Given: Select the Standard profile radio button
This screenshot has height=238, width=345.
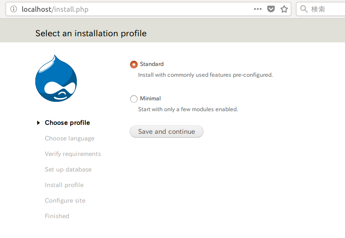Looking at the screenshot, I should click(134, 65).
